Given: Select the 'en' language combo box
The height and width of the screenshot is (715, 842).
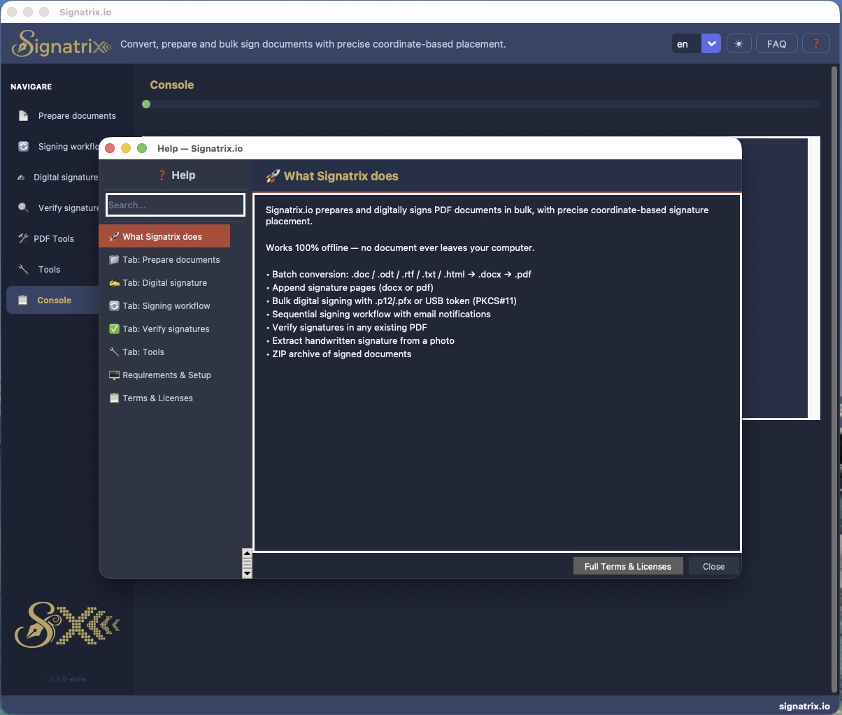Looking at the screenshot, I should pos(686,44).
